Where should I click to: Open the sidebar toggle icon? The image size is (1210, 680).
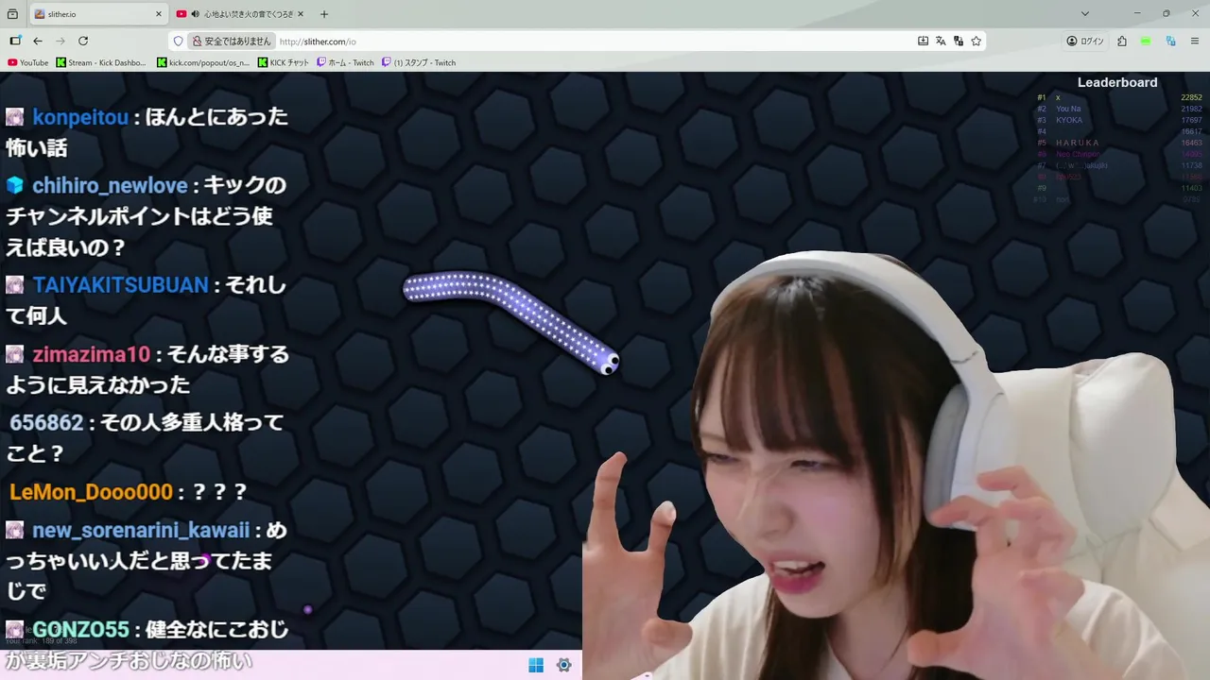[x=15, y=41]
